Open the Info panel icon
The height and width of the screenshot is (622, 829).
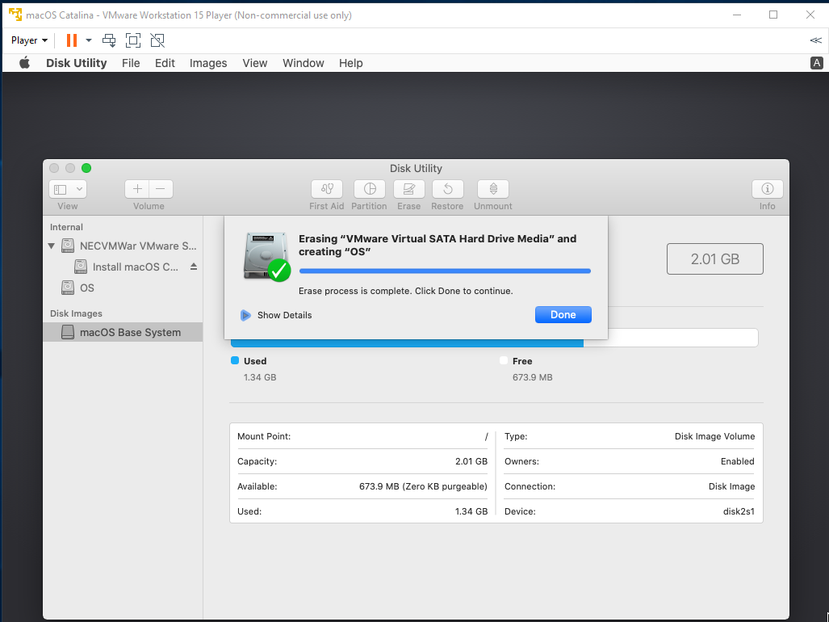pos(767,189)
